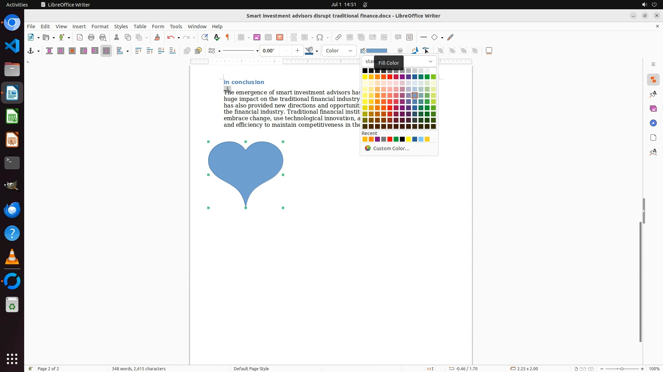Pick the black swatch in Recent colors
Screen dimensions: 663x372
click(402, 139)
